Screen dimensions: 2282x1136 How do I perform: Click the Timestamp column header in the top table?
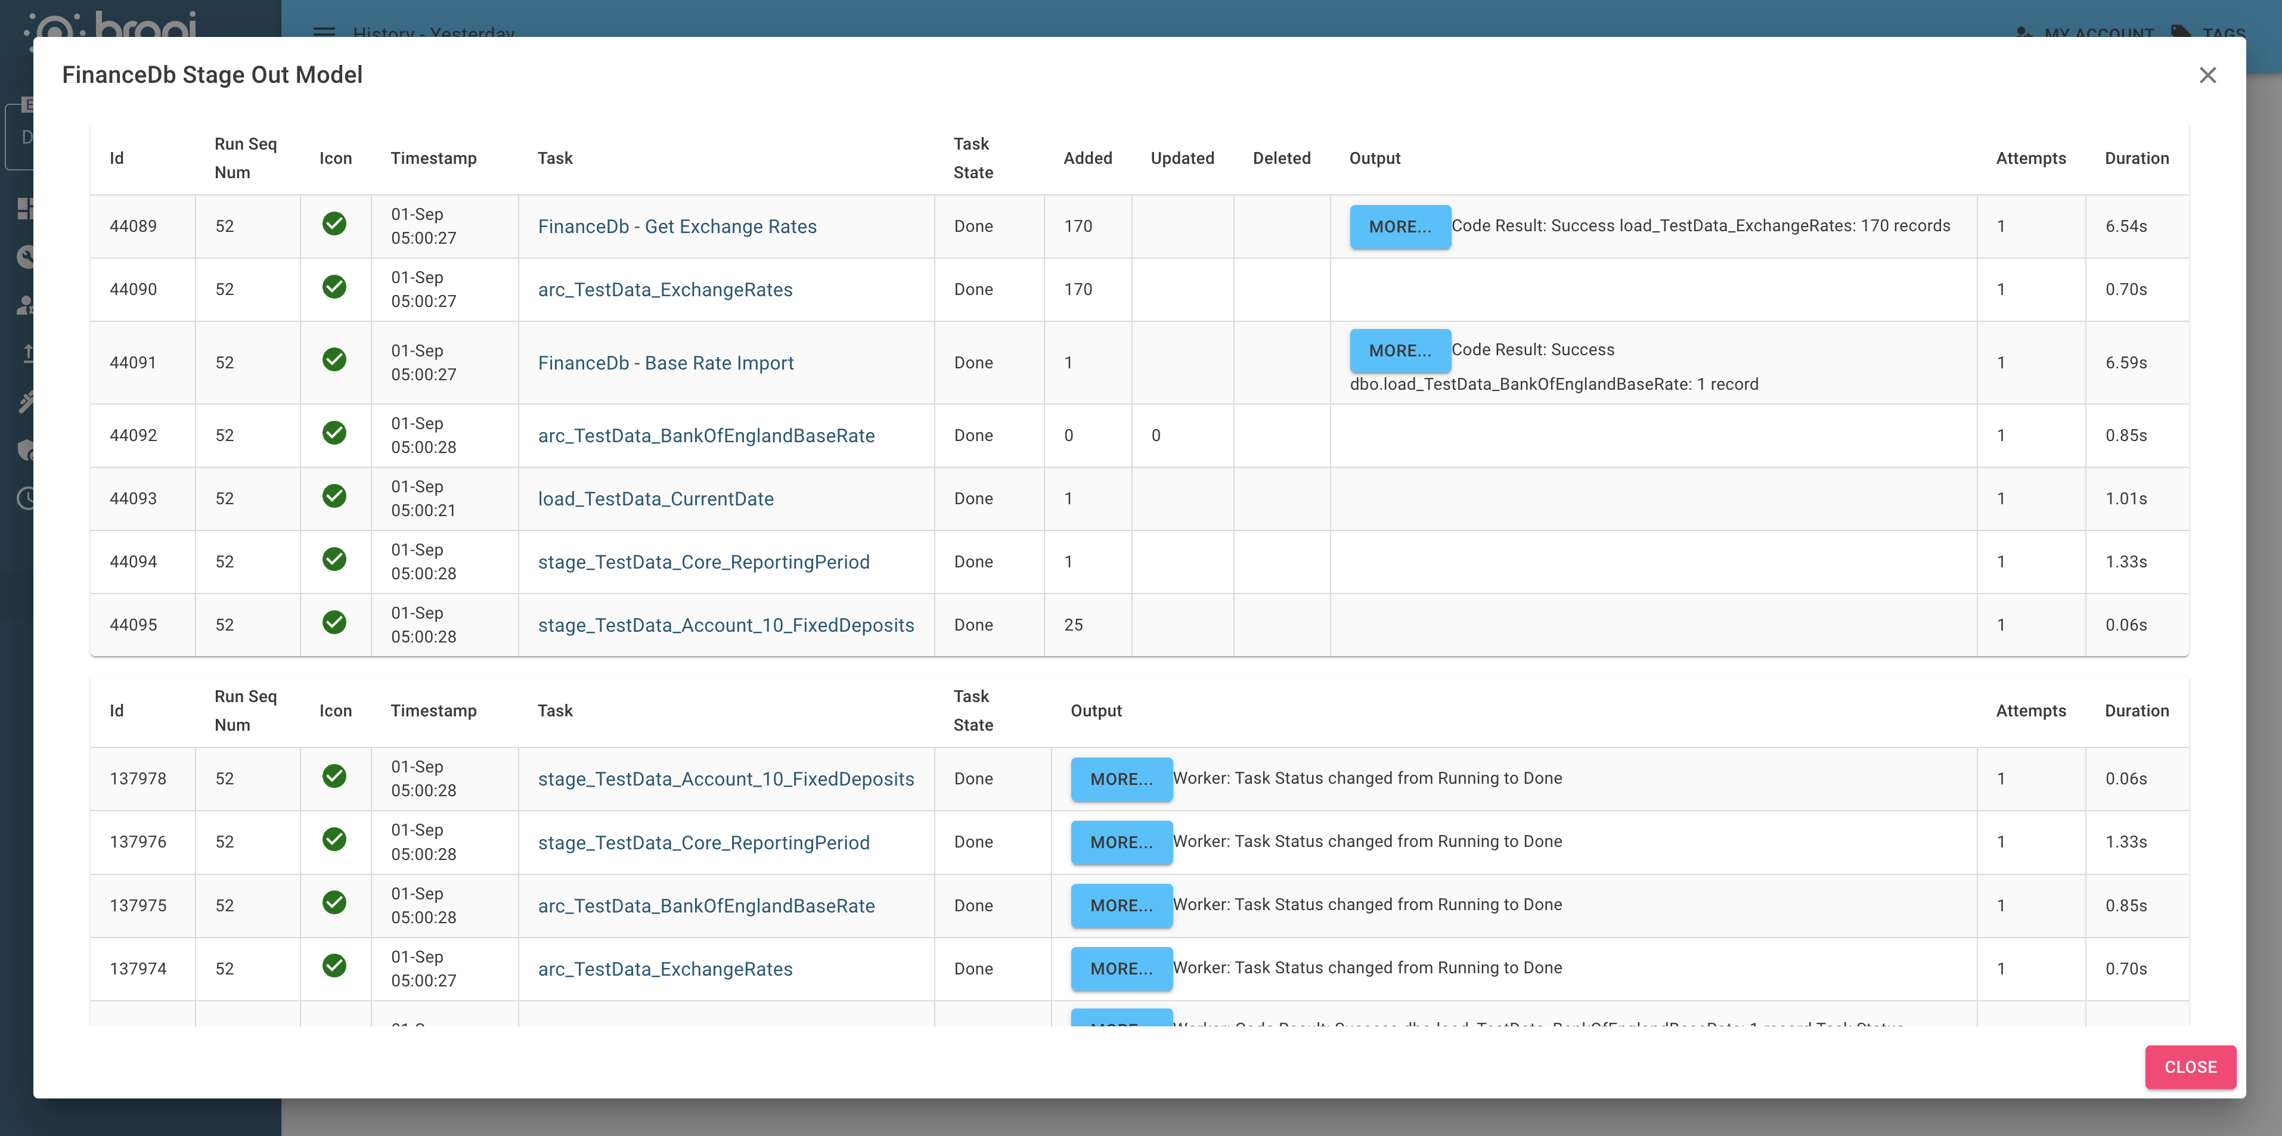coord(433,159)
